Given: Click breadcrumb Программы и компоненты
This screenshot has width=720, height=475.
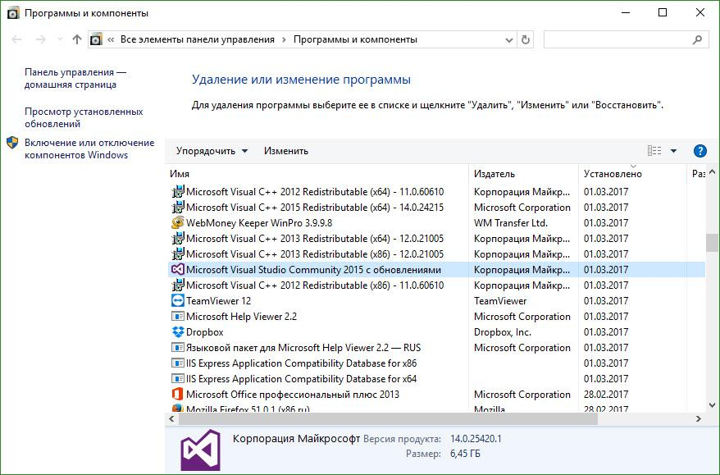Looking at the screenshot, I should (355, 39).
